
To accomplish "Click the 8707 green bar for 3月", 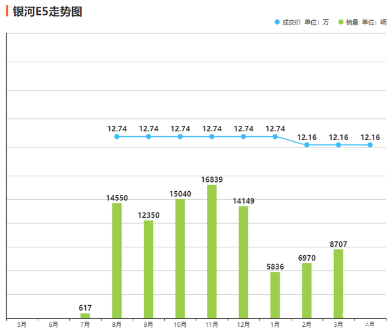I will (338, 284).
